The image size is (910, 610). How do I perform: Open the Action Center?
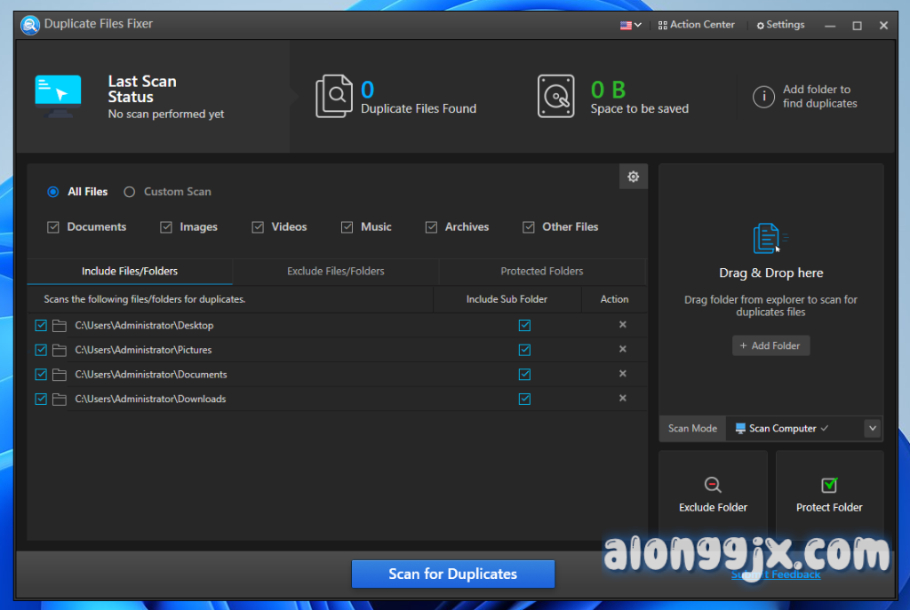tap(697, 25)
